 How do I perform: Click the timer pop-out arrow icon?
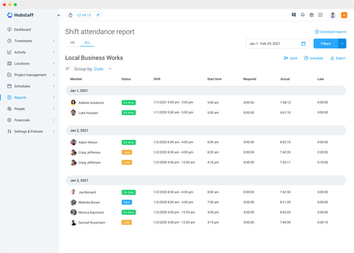point(98,15)
